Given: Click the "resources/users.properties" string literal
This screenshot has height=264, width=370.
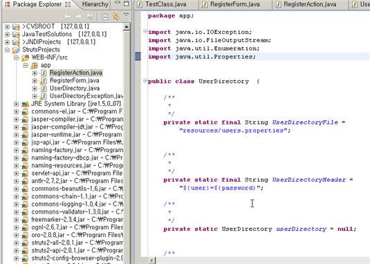Looking at the screenshot, I should coord(233,131).
